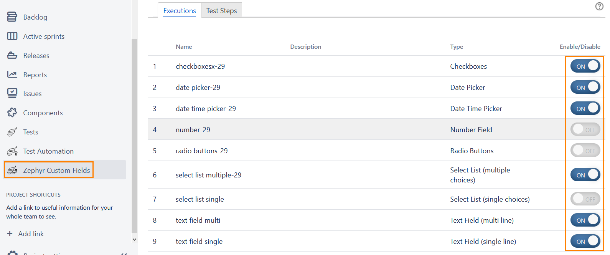Viewport: 610px width, 255px height.
Task: Open the Components page
Action: coord(43,113)
